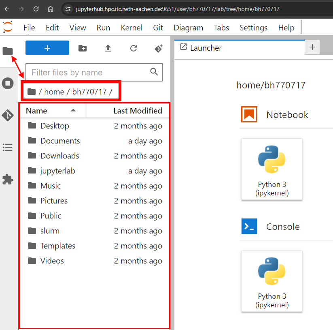Open the Settings menu
The width and height of the screenshot is (333, 330).
tap(253, 28)
